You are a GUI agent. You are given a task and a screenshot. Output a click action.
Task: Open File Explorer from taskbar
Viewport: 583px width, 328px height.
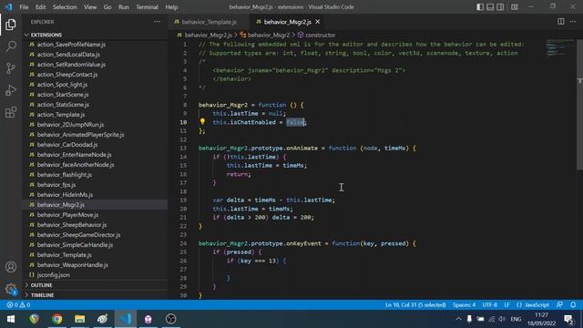coord(79,319)
